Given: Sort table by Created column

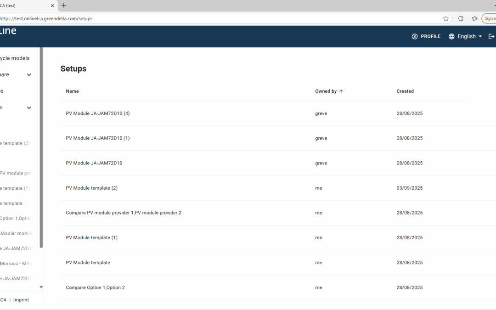Looking at the screenshot, I should click(x=405, y=91).
